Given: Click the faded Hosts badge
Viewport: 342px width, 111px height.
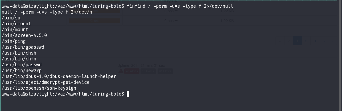Looking at the screenshot, I should [148, 71].
